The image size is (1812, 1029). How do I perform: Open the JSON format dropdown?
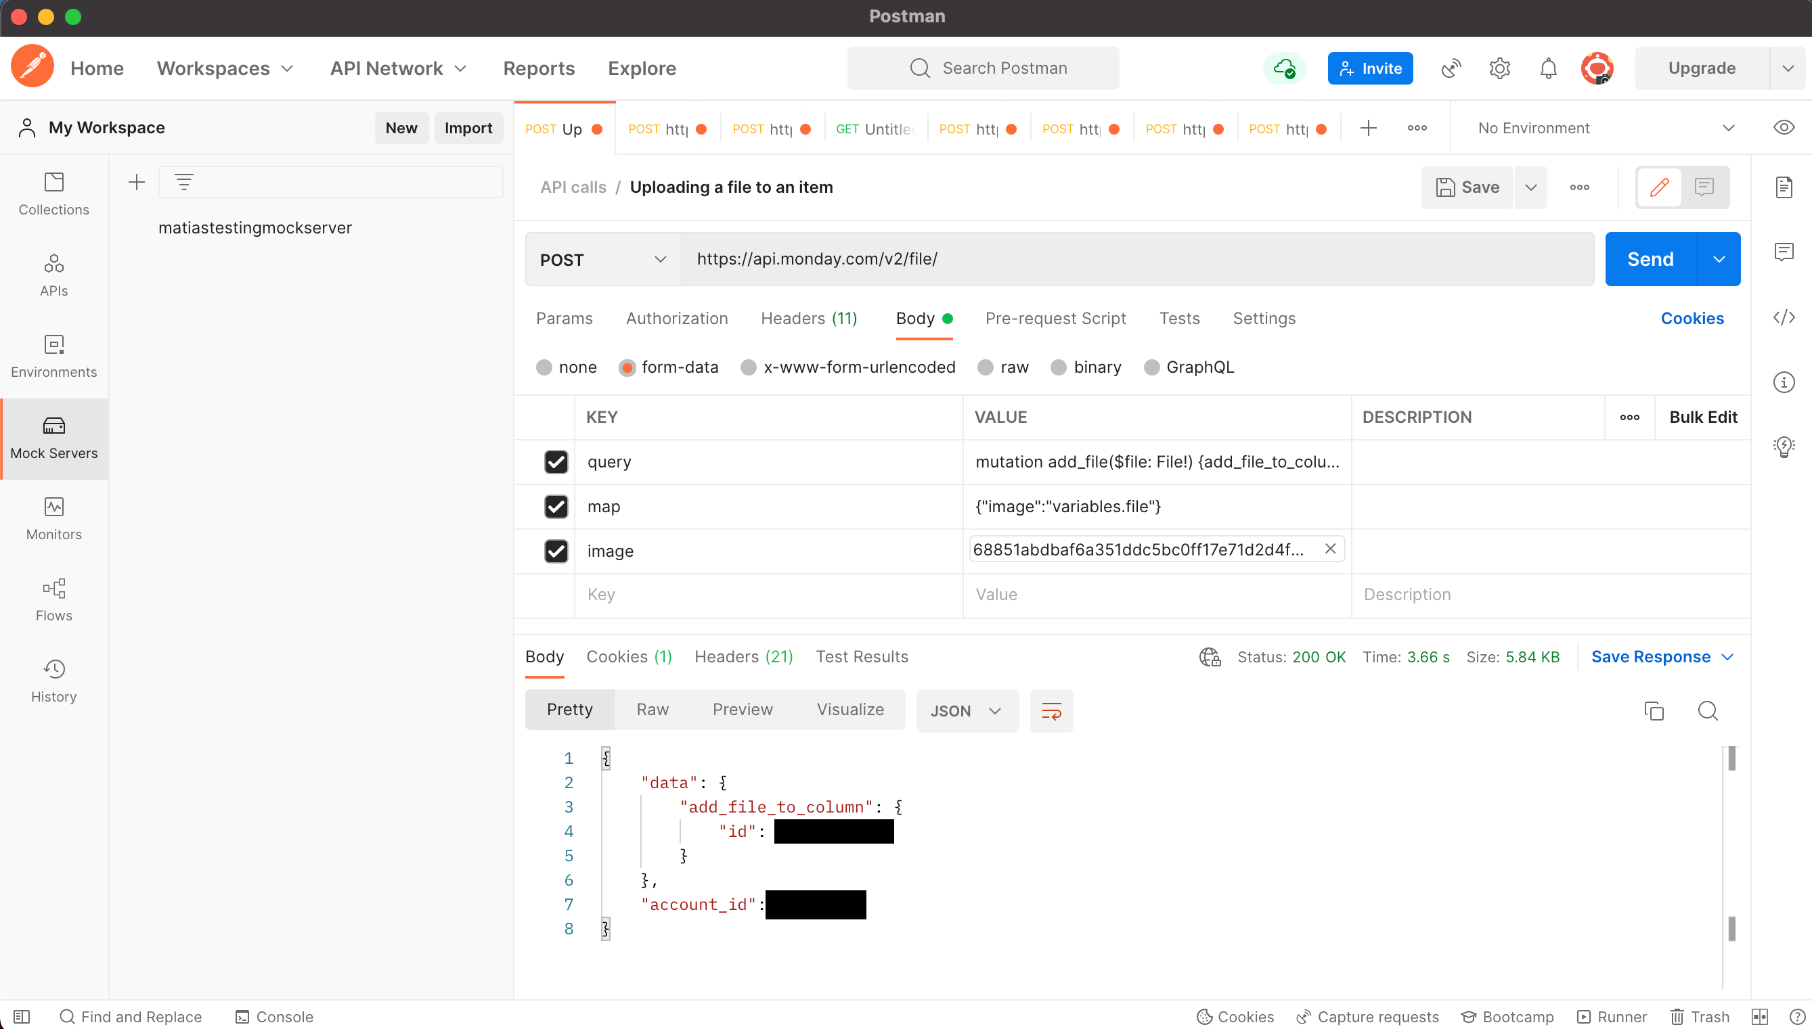click(967, 710)
